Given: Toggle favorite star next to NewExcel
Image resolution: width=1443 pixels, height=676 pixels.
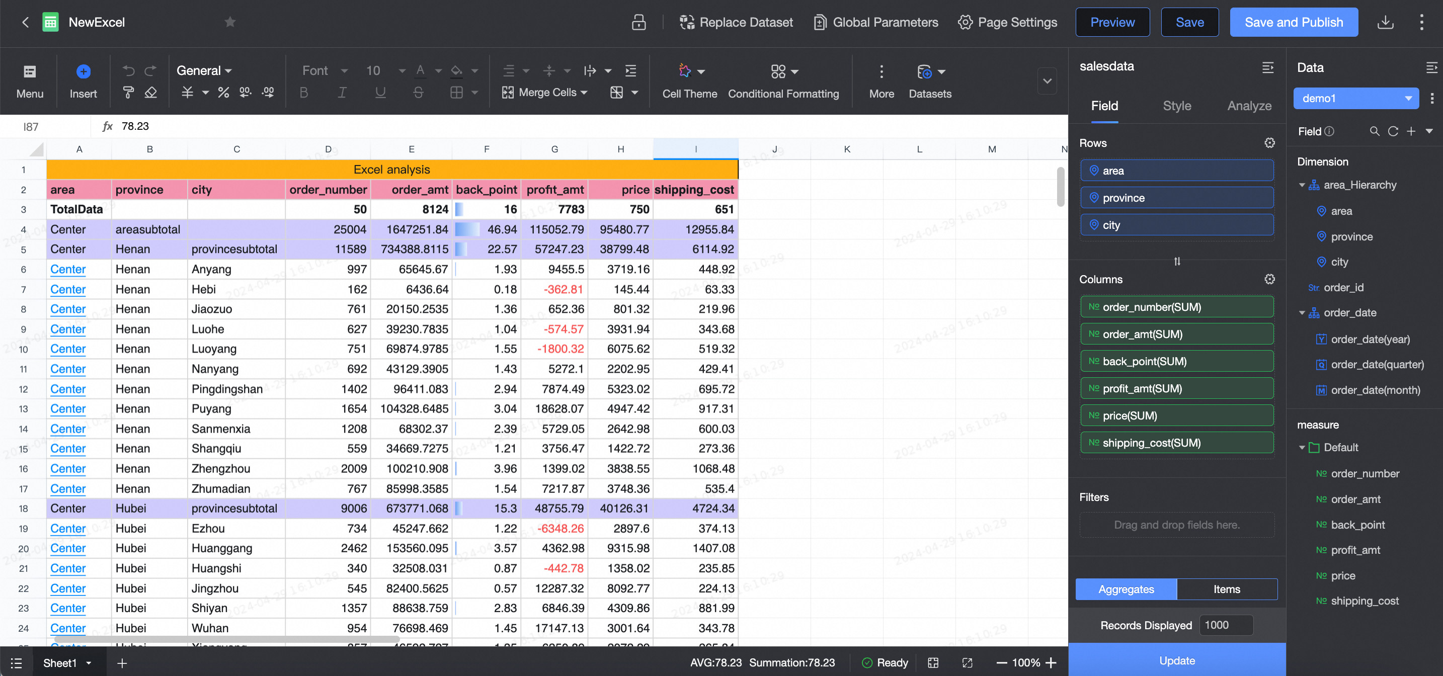Looking at the screenshot, I should (x=230, y=23).
